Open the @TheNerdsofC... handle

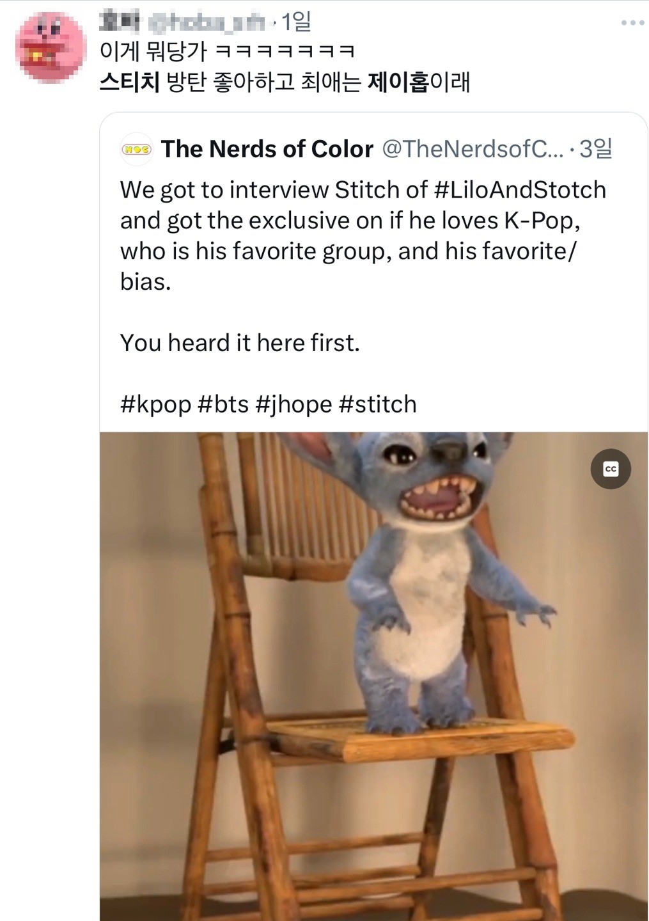(x=473, y=149)
